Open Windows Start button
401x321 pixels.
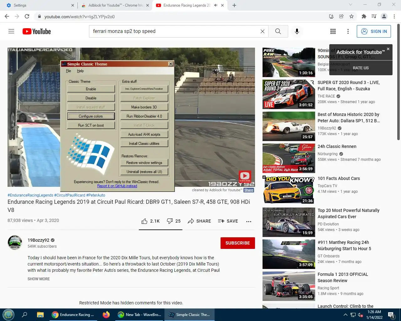pyautogui.click(x=8, y=315)
